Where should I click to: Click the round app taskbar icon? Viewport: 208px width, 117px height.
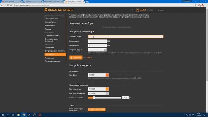(x=34, y=115)
